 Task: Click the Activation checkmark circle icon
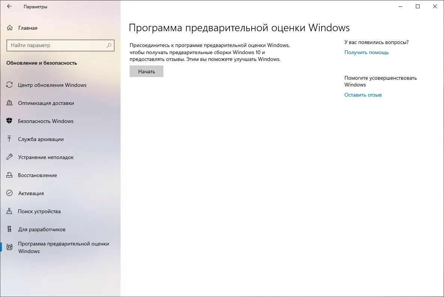tap(9, 193)
